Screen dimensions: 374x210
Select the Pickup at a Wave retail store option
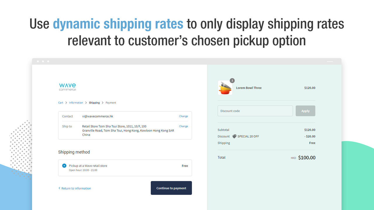(64, 165)
